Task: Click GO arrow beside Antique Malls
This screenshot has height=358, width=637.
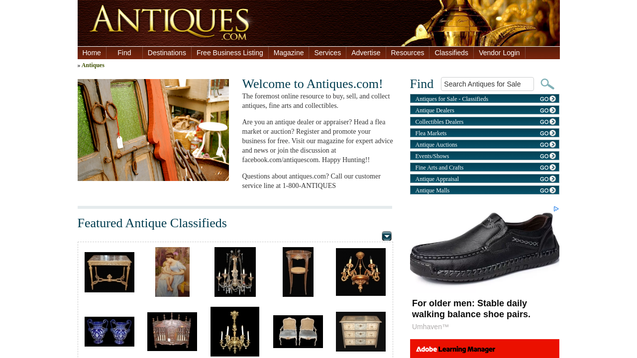Action: pyautogui.click(x=547, y=190)
